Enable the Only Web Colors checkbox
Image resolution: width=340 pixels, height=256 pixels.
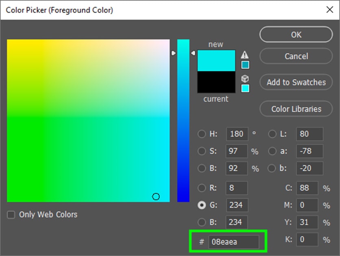point(11,215)
